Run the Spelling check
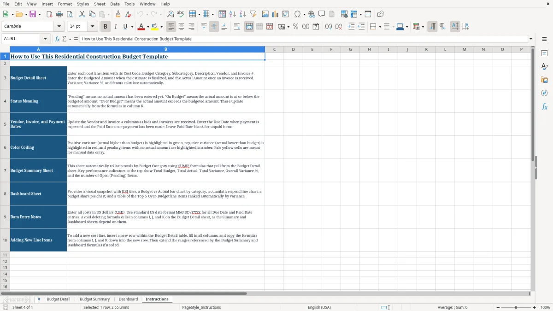Screen dimensions: 553x311 click(x=181, y=14)
